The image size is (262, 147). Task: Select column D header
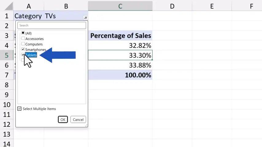point(172,6)
